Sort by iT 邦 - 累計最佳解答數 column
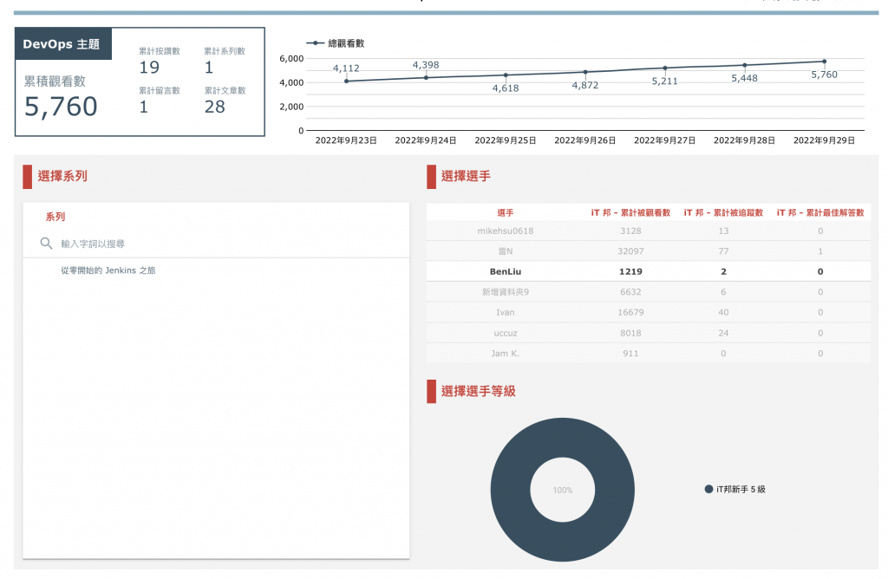This screenshot has height=579, width=888. click(x=820, y=213)
